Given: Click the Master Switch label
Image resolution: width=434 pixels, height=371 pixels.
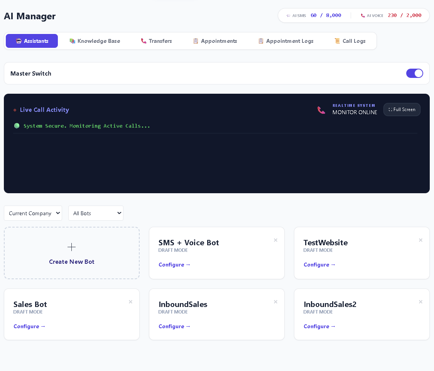Looking at the screenshot, I should (31, 74).
